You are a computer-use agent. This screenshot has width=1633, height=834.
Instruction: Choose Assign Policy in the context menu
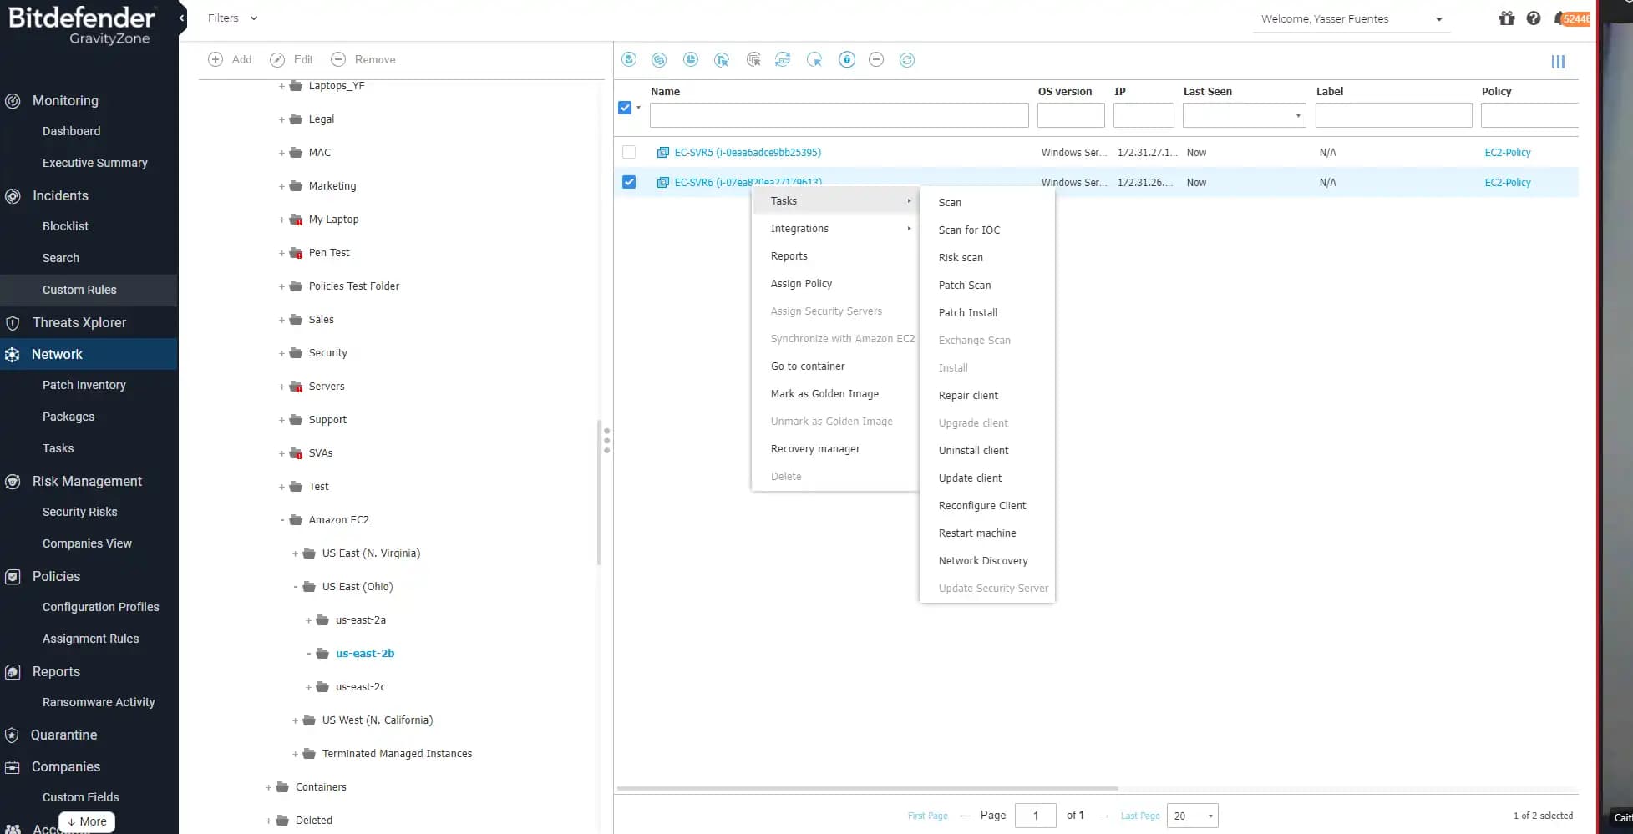(801, 284)
